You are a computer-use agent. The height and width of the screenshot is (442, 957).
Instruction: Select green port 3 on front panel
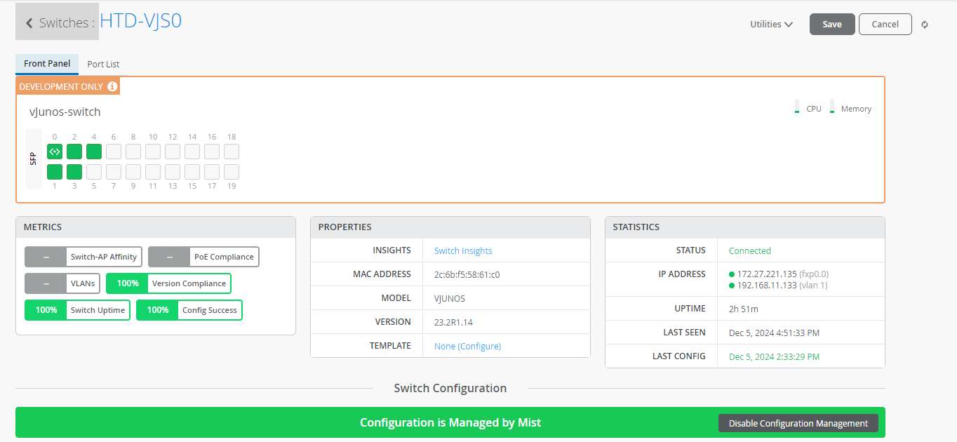pos(74,172)
